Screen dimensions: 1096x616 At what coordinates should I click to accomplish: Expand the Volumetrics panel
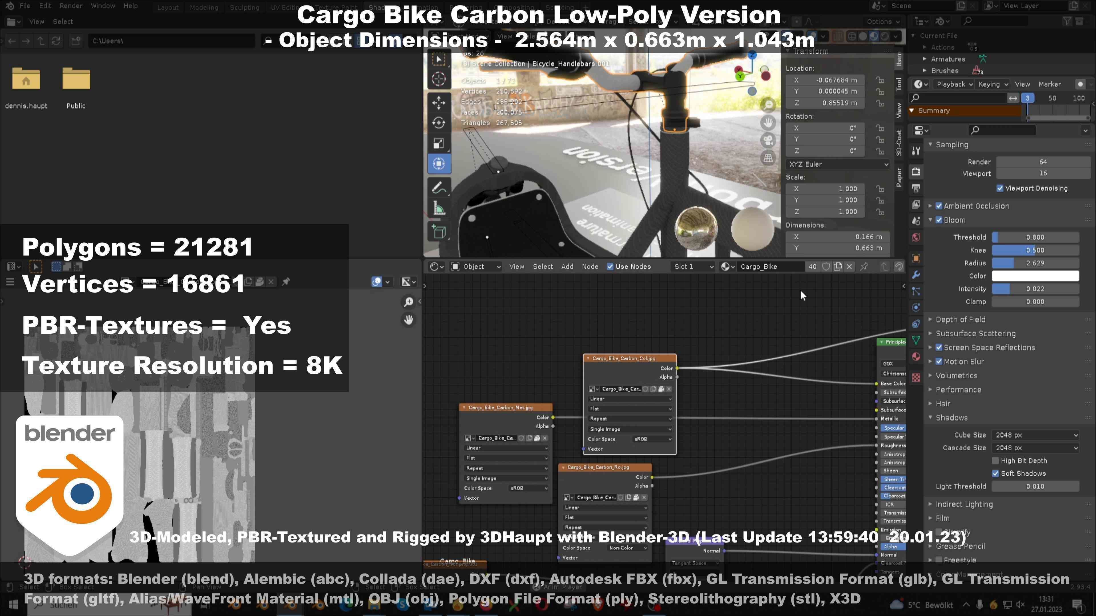(956, 375)
